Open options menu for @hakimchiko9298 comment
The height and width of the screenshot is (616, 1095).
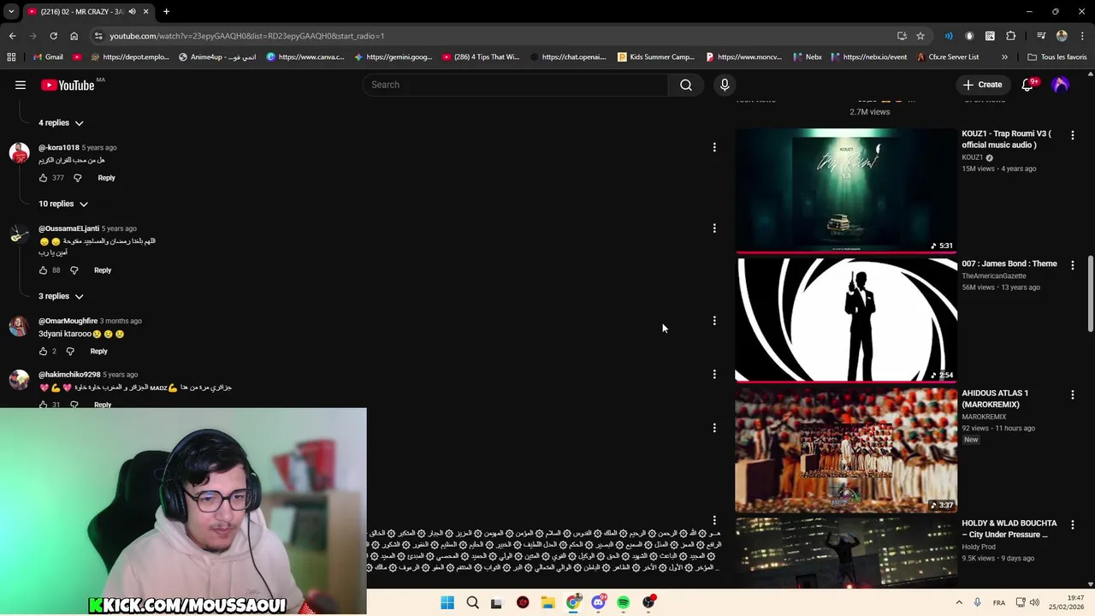click(x=714, y=374)
